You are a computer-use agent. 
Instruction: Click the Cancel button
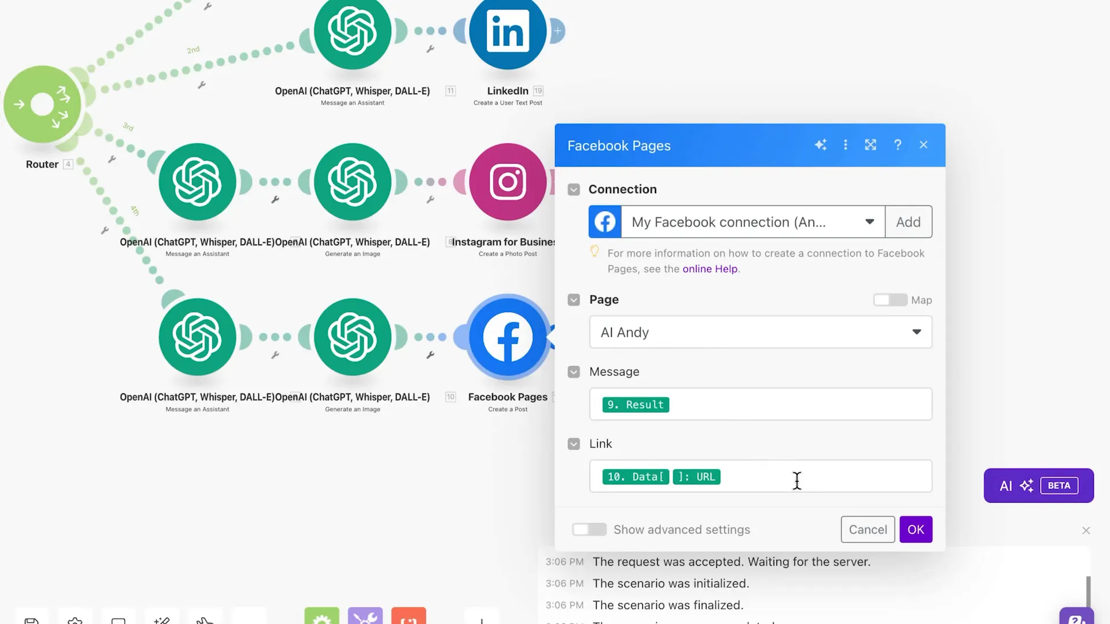coord(868,529)
